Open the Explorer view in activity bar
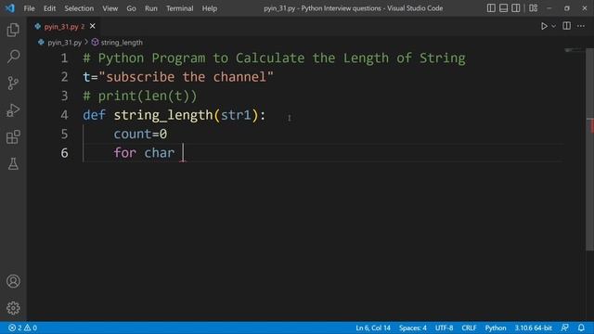This screenshot has width=594, height=334. 13,30
